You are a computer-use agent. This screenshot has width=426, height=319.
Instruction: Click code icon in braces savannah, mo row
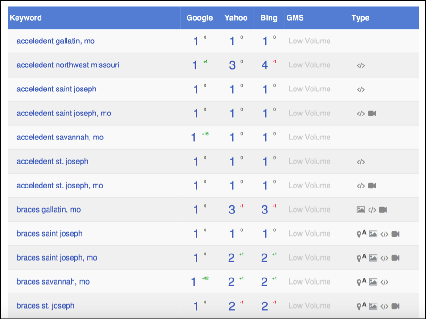coord(385,282)
